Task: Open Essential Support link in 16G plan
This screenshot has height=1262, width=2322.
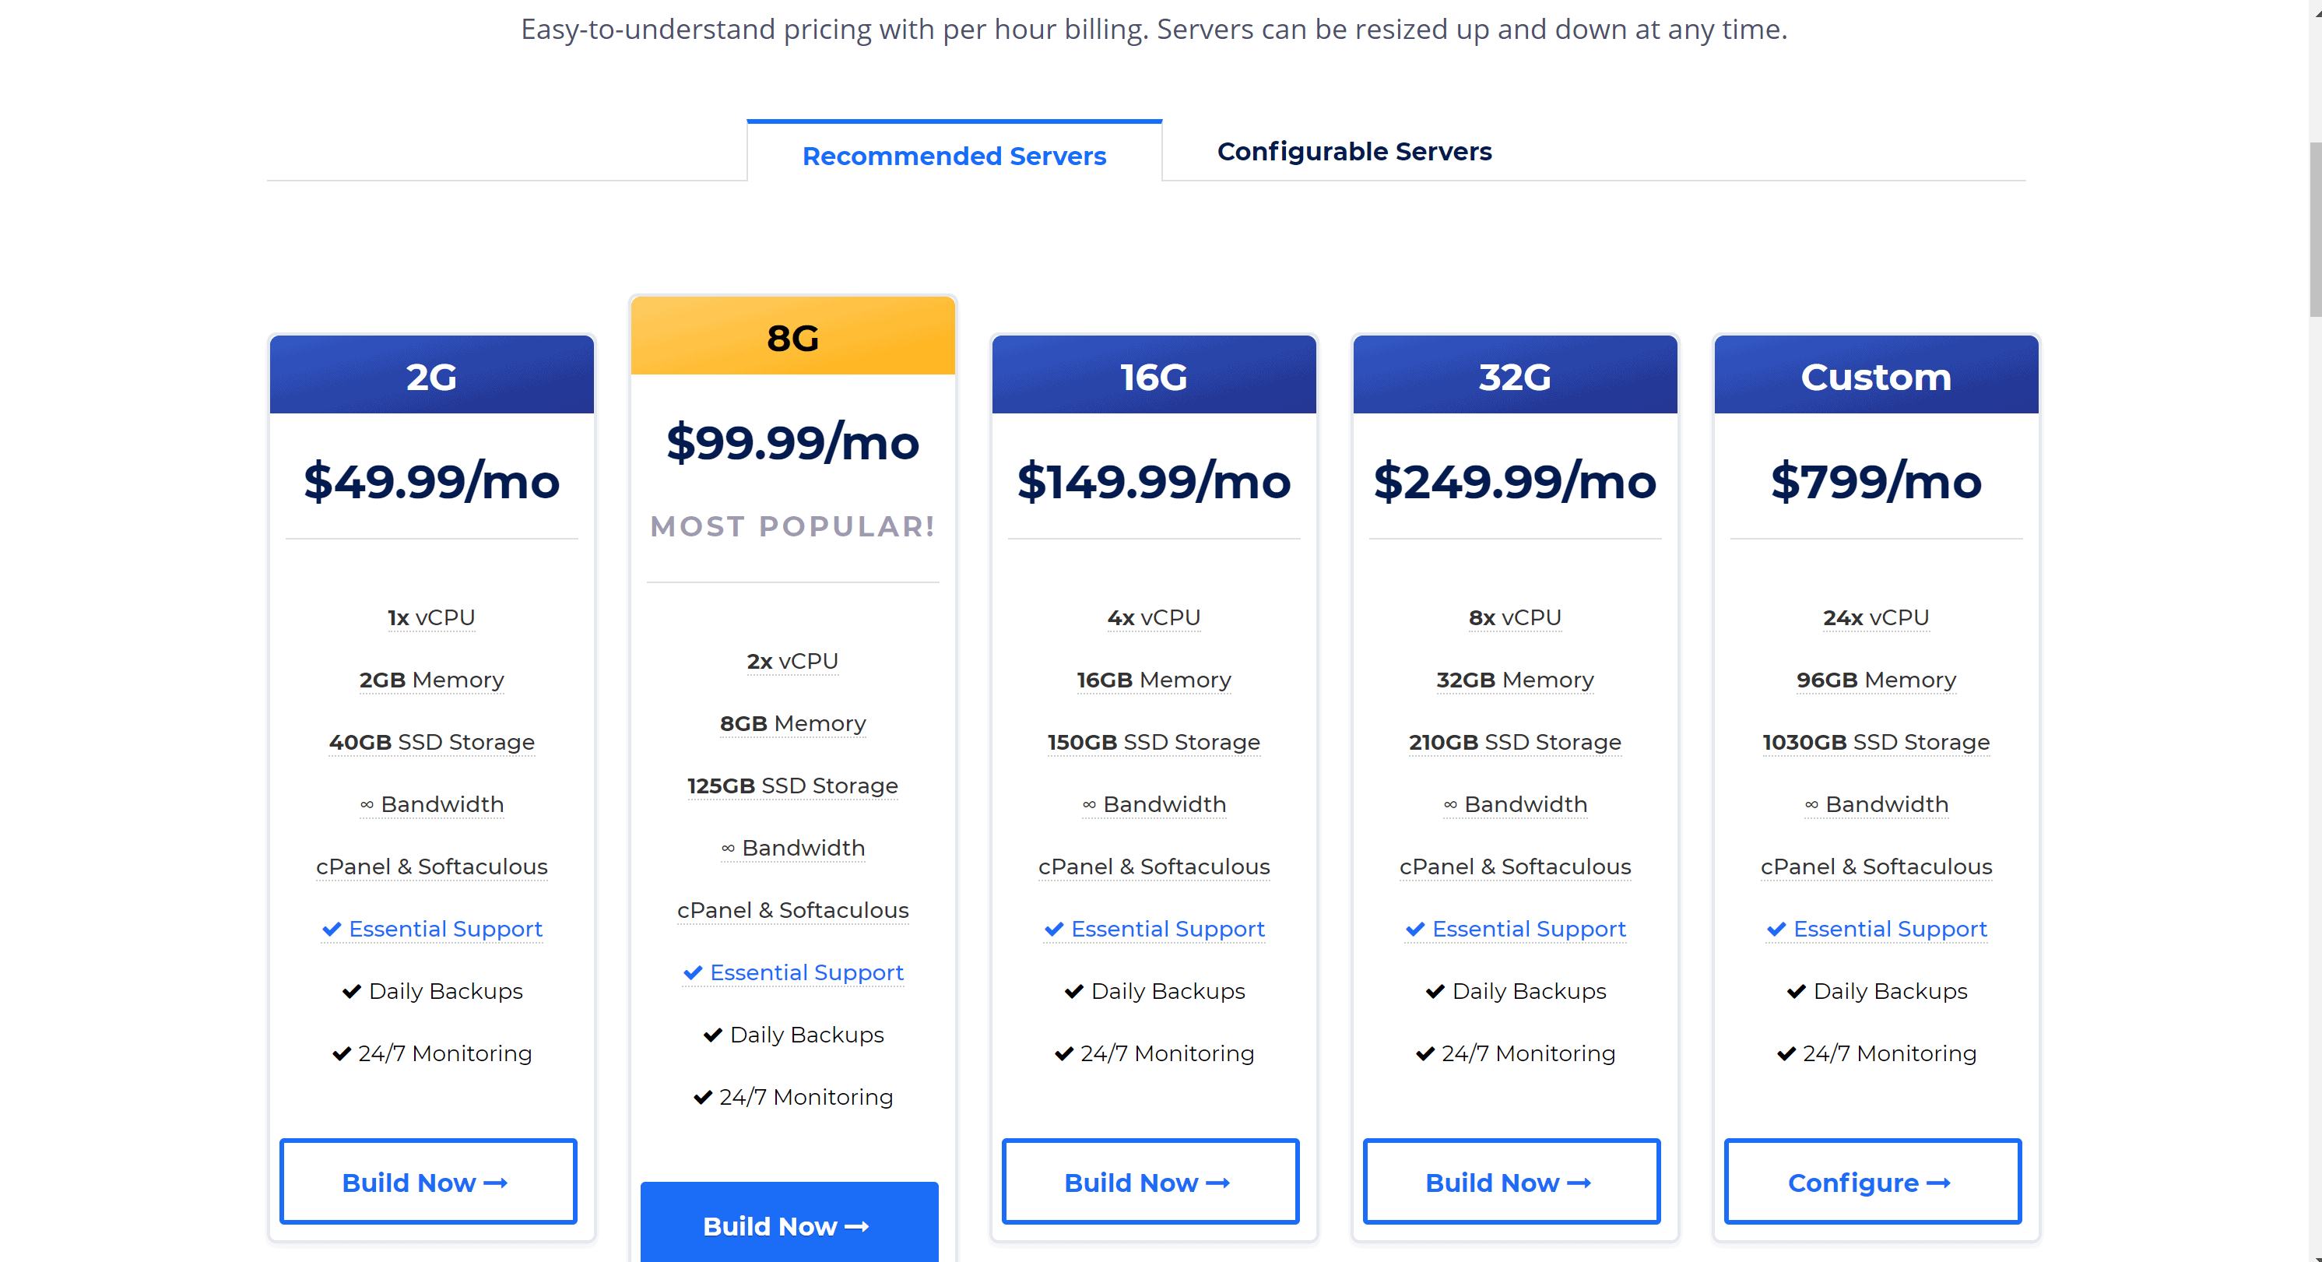Action: [x=1168, y=929]
